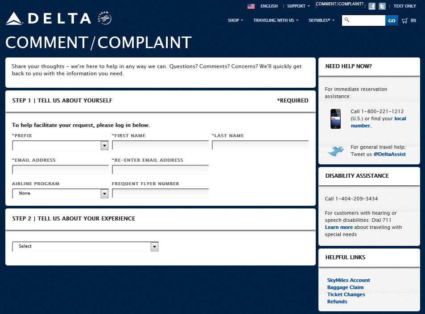The image size is (425, 314).
Task: Click the US flag language icon
Action: click(x=251, y=6)
